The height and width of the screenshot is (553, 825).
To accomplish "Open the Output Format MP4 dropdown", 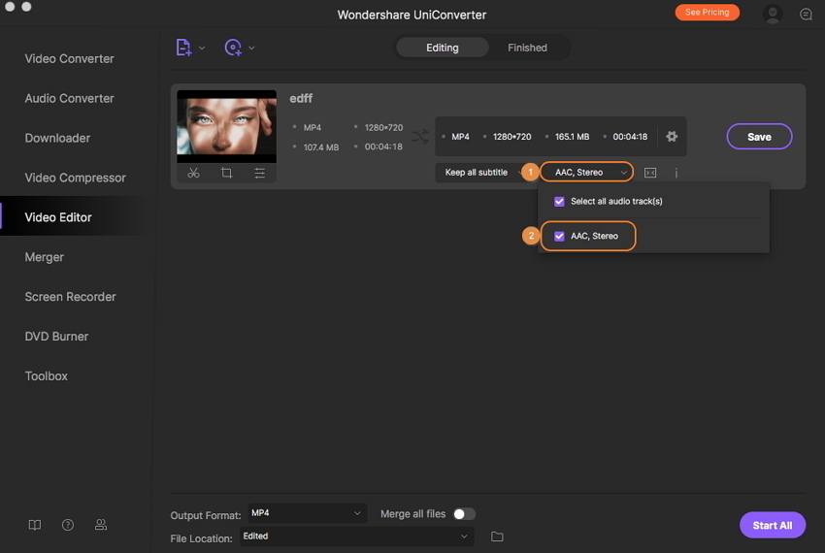I will (x=306, y=513).
